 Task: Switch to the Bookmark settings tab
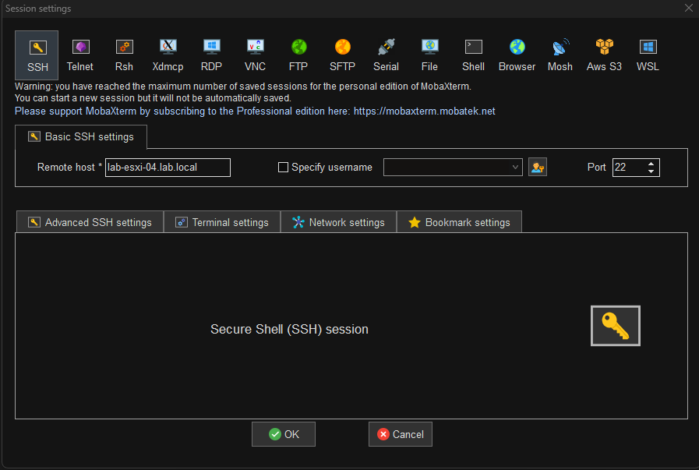pyautogui.click(x=459, y=221)
